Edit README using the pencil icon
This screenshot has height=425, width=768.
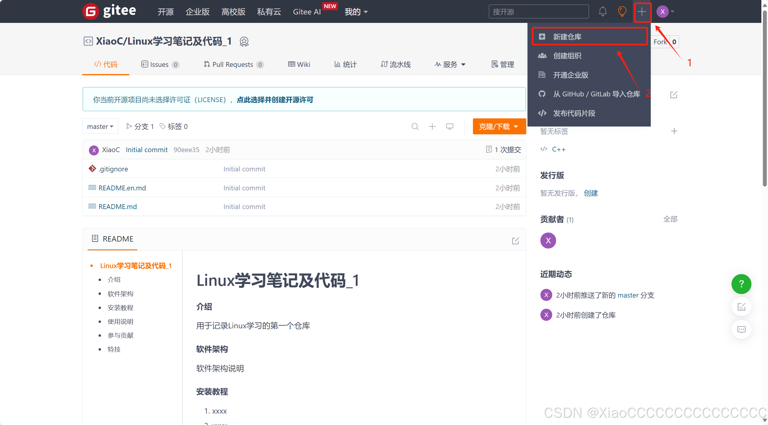pyautogui.click(x=515, y=241)
